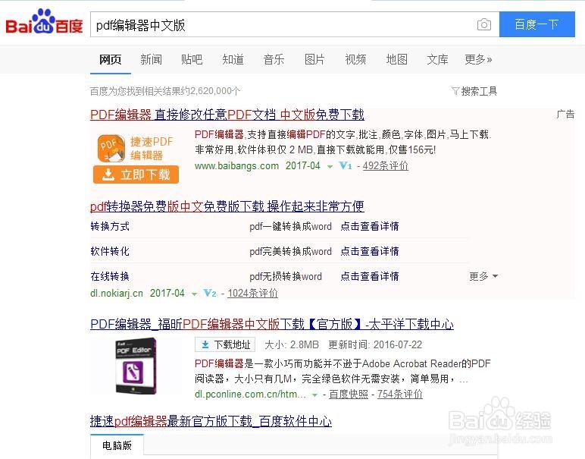Click the 下载地址 button

tap(225, 344)
